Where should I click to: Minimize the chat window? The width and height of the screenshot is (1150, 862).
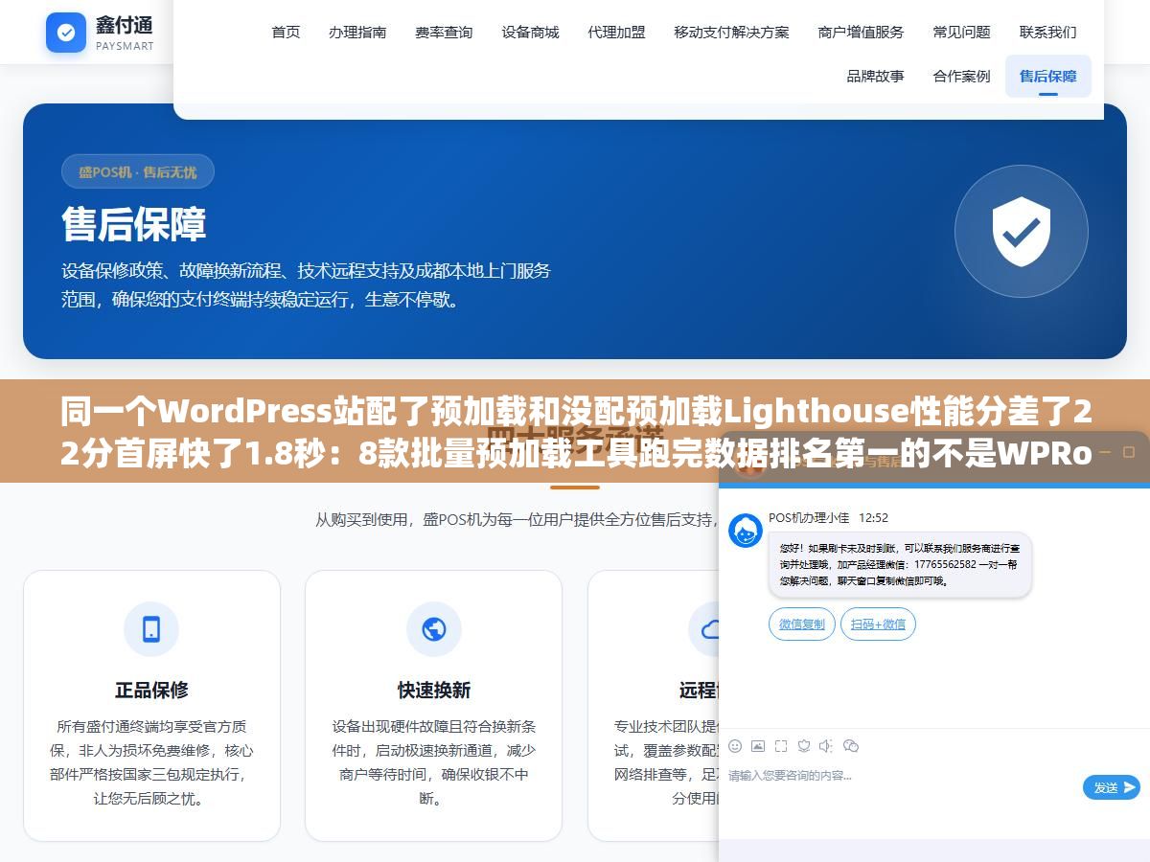click(x=1104, y=451)
